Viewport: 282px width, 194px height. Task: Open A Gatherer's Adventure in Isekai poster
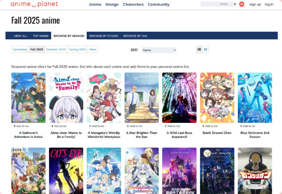point(29,98)
